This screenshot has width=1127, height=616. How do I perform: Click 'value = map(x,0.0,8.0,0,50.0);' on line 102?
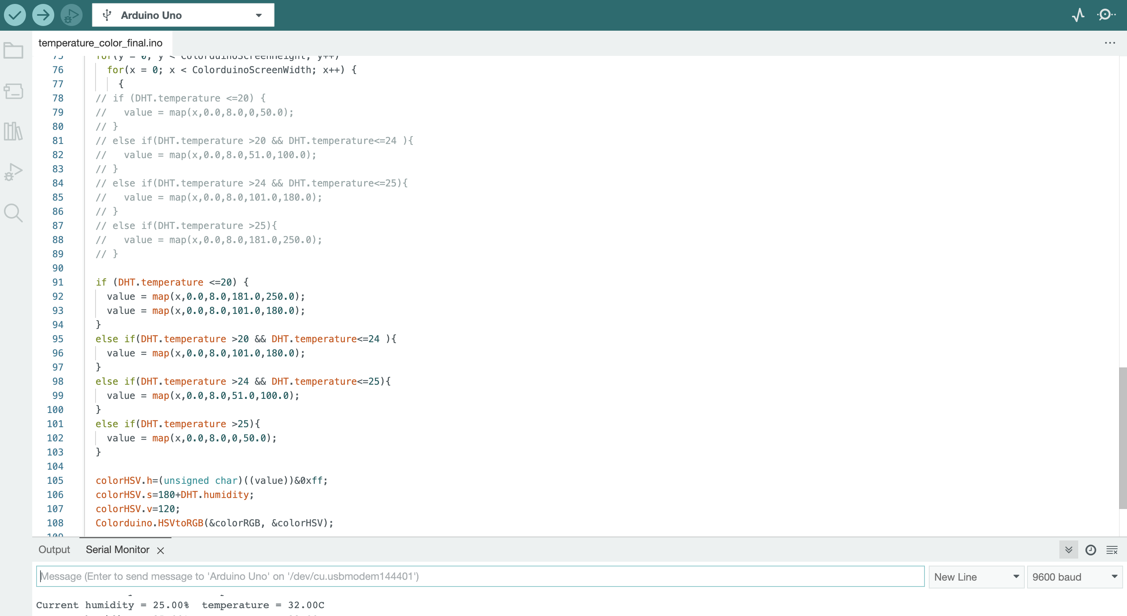tap(192, 438)
